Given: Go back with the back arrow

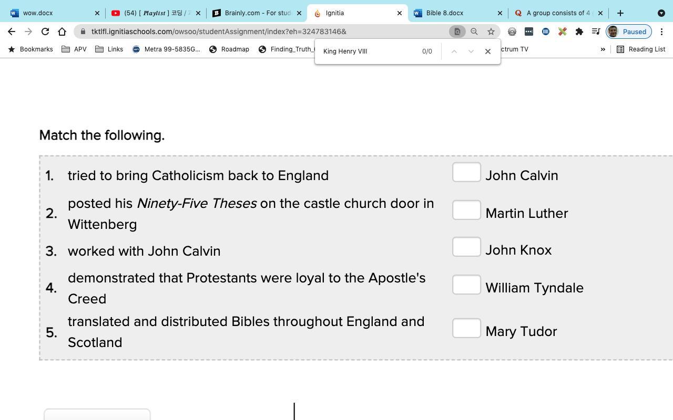Looking at the screenshot, I should click(12, 31).
